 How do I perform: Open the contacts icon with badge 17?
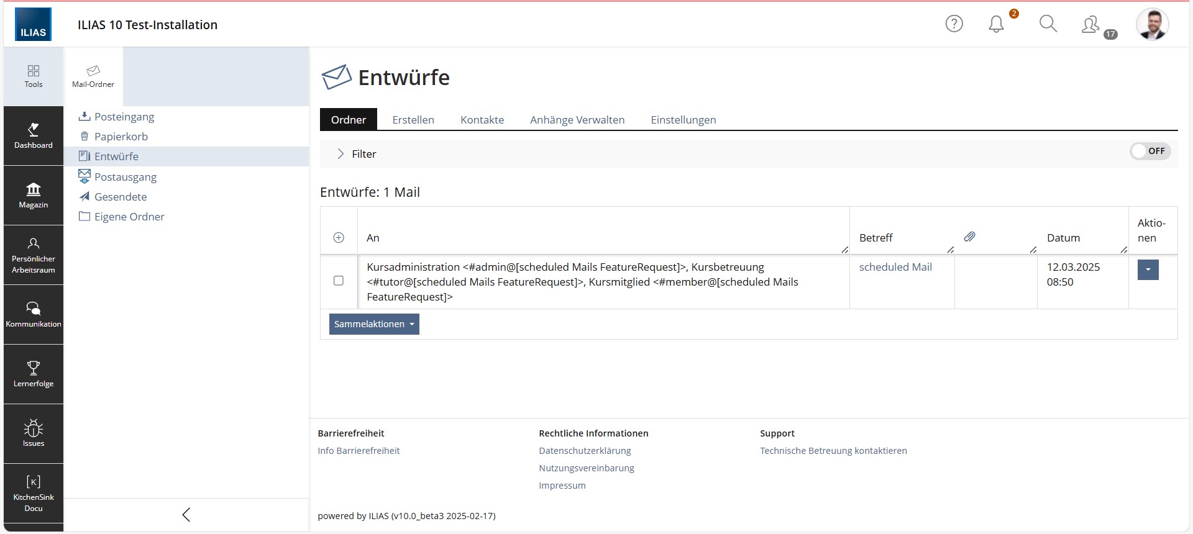1090,25
